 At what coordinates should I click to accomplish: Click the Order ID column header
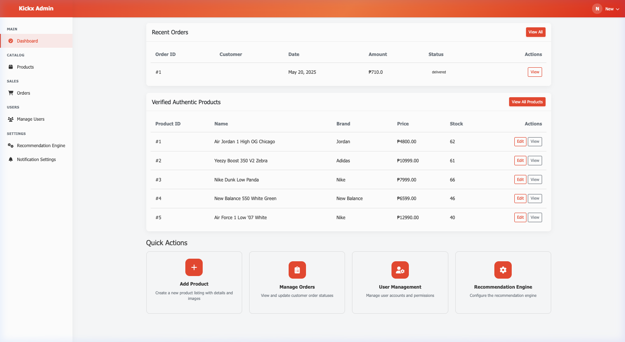pyautogui.click(x=165, y=54)
